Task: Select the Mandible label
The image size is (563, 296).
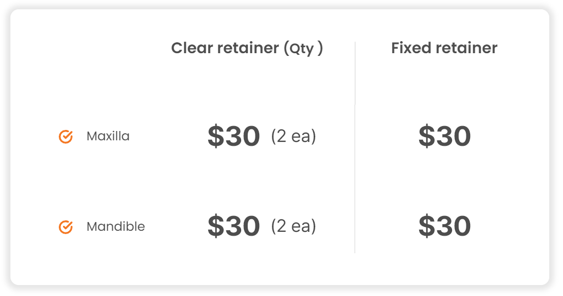Action: coord(115,226)
